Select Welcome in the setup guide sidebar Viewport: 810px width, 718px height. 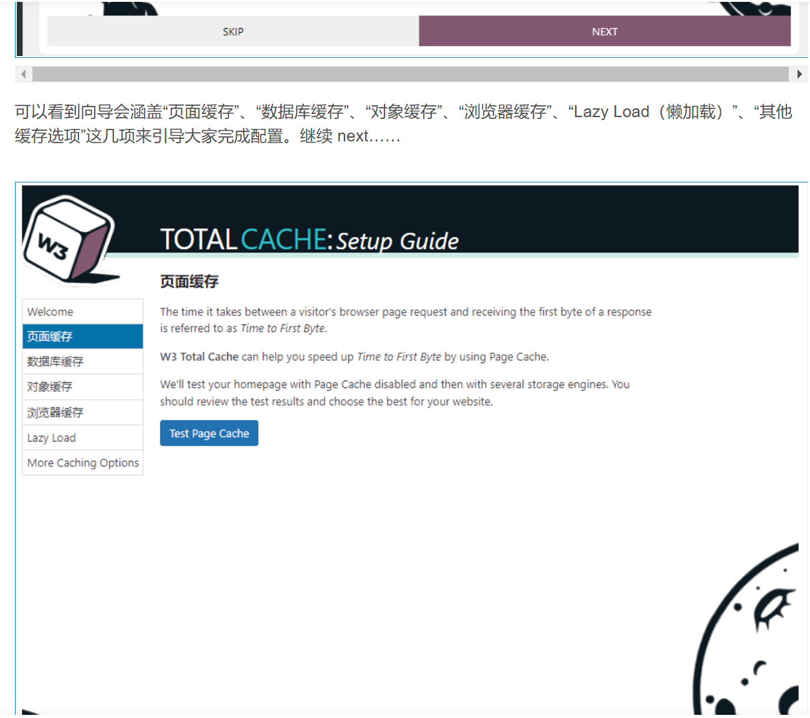[x=83, y=312]
